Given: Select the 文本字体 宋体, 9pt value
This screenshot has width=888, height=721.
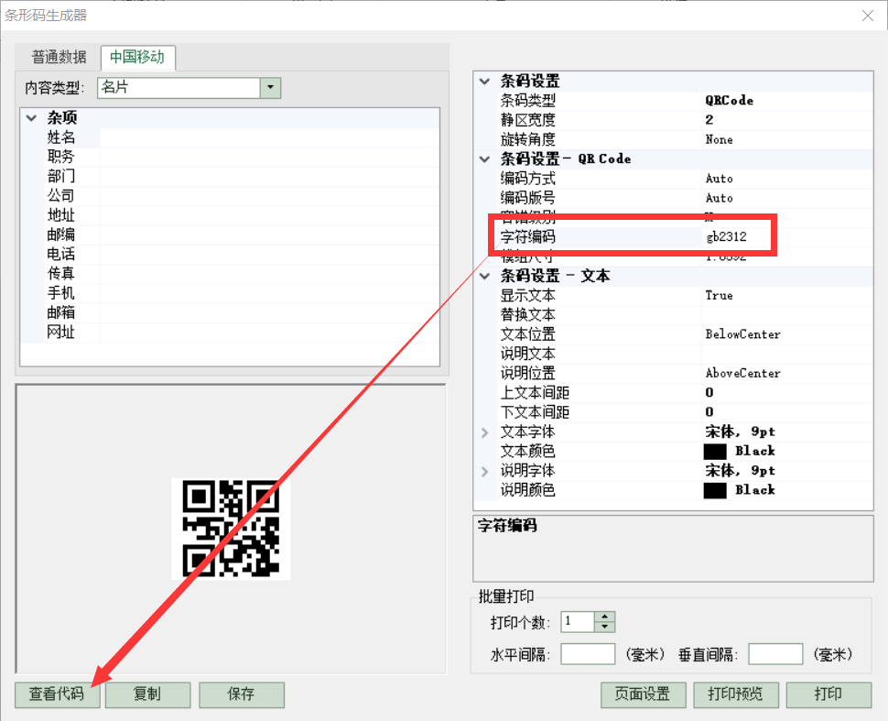Looking at the screenshot, I should coord(787,432).
